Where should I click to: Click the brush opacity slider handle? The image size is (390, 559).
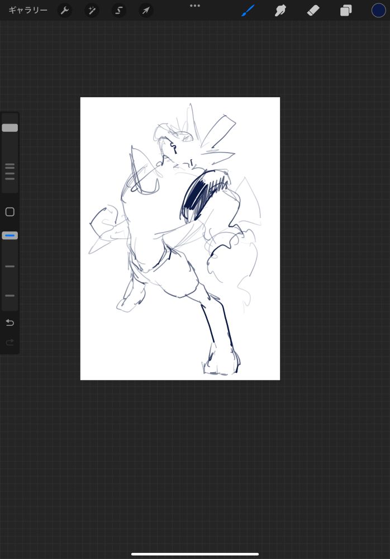click(x=9, y=236)
